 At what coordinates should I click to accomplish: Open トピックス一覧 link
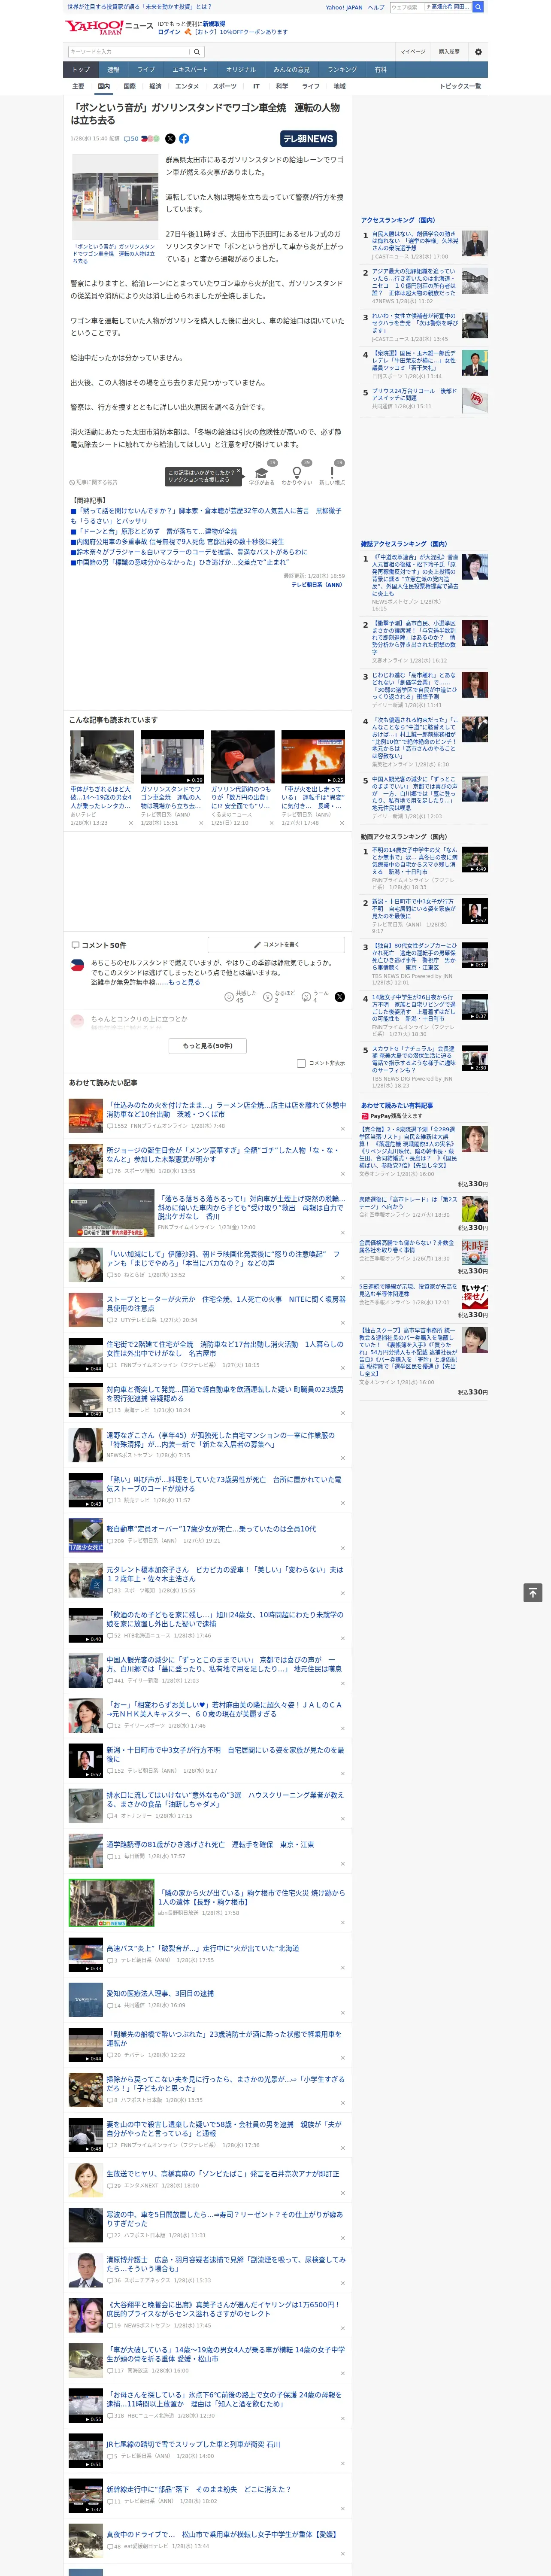click(460, 86)
